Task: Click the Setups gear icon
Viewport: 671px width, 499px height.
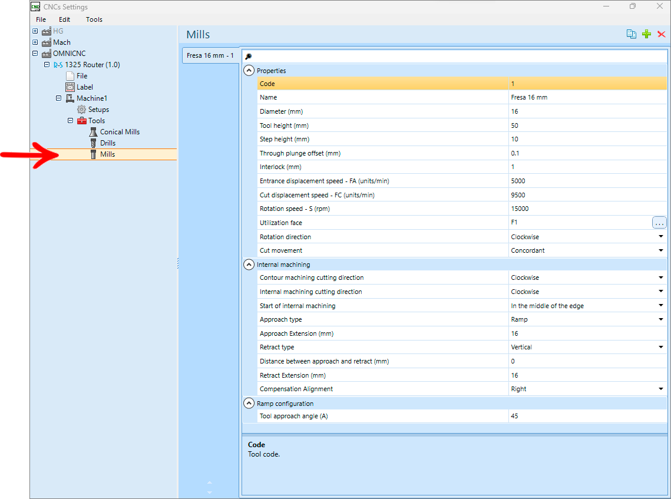Action: 81,110
